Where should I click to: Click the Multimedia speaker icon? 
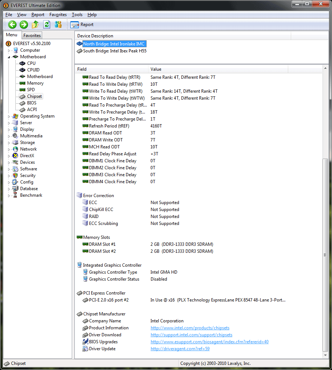(15, 136)
